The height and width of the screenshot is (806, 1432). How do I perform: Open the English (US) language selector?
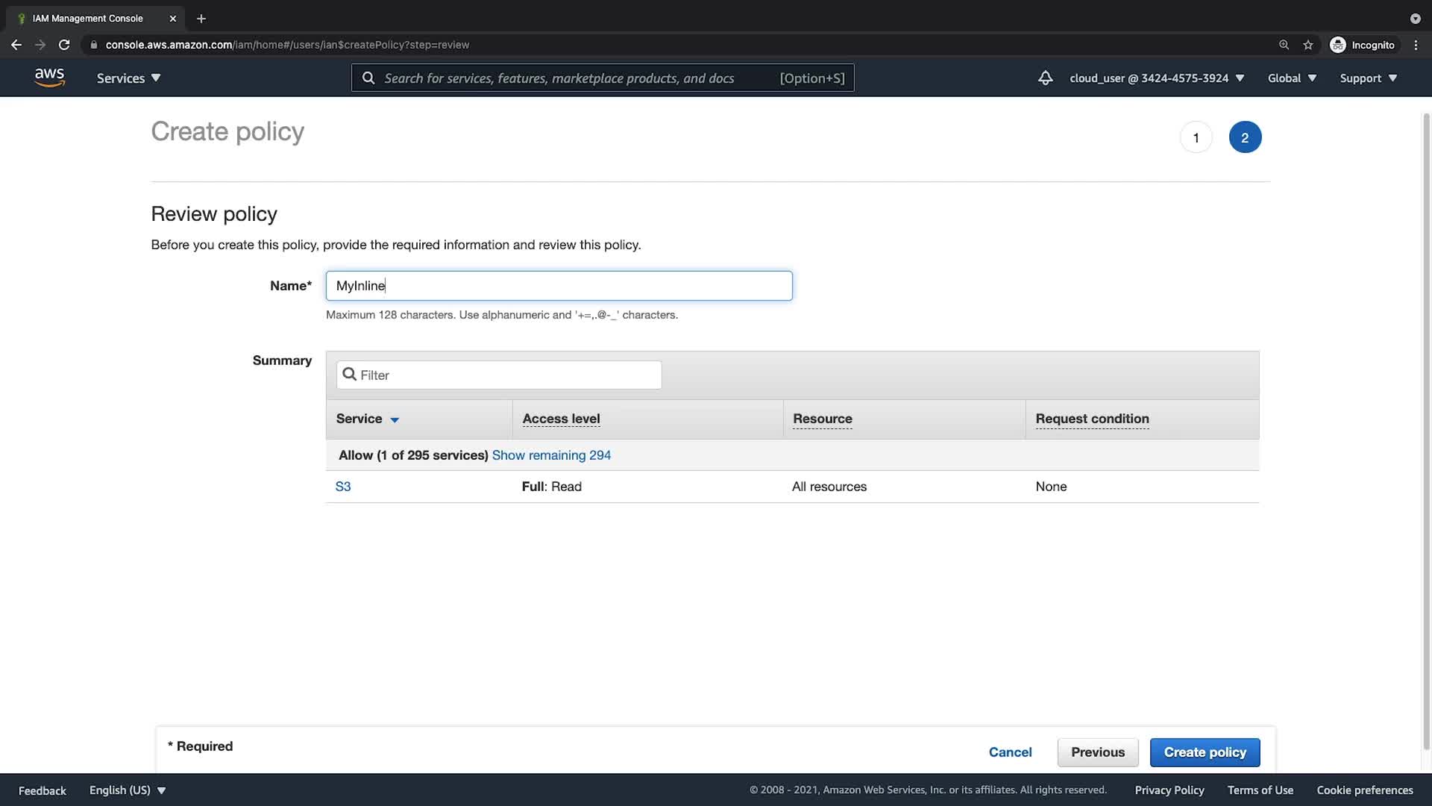[x=127, y=790]
